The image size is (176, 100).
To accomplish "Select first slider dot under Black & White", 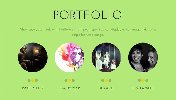I will pos(139,80).
